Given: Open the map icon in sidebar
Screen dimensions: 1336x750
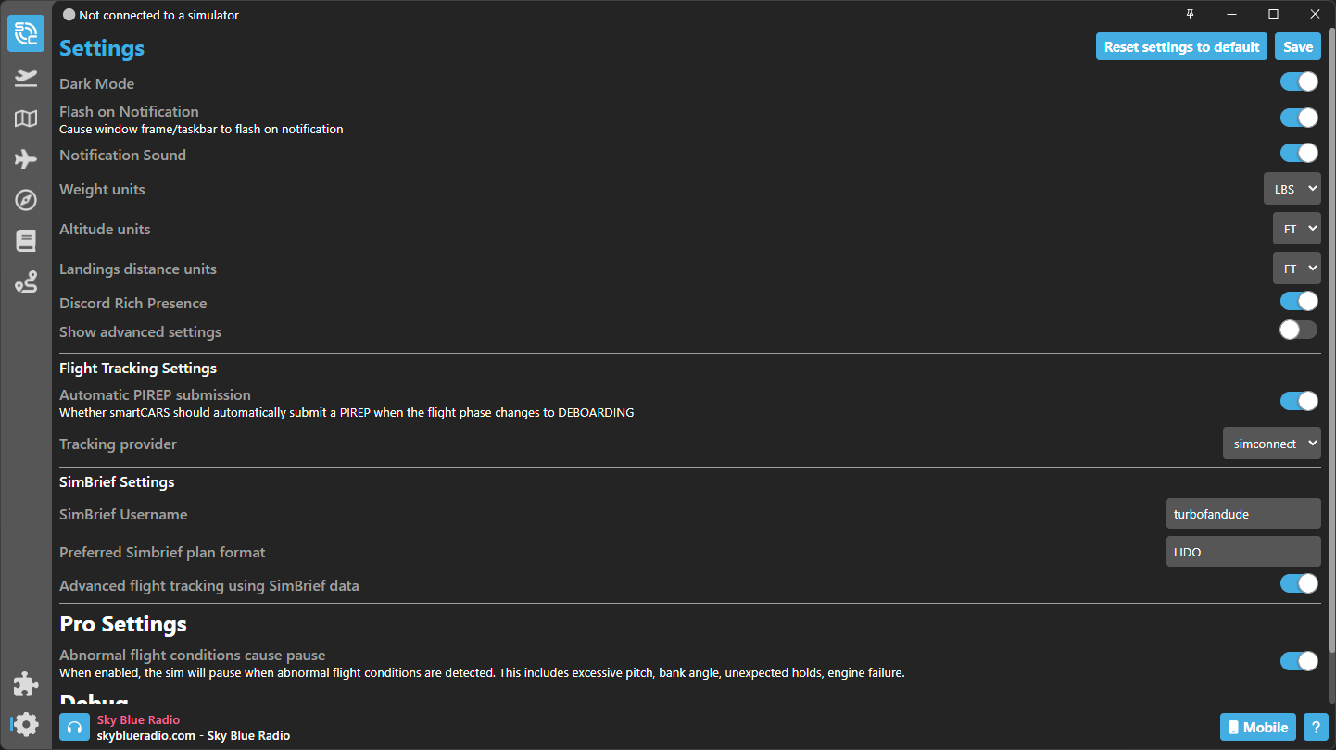Looking at the screenshot, I should [26, 119].
